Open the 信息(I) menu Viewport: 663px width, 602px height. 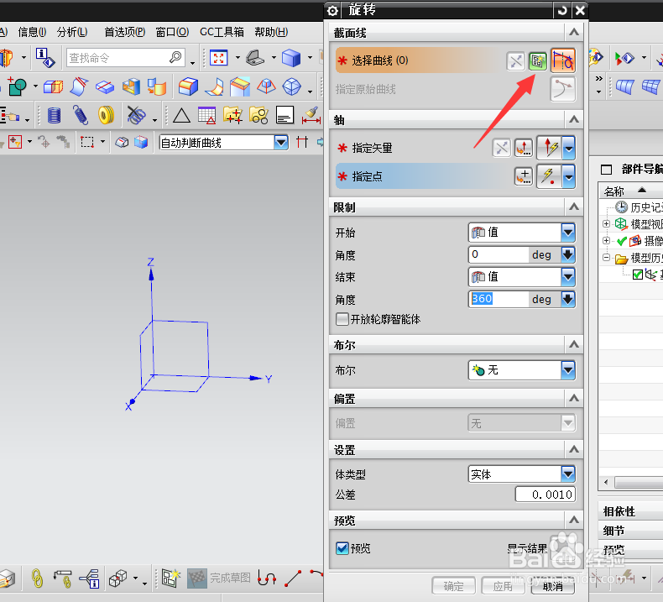pos(32,32)
